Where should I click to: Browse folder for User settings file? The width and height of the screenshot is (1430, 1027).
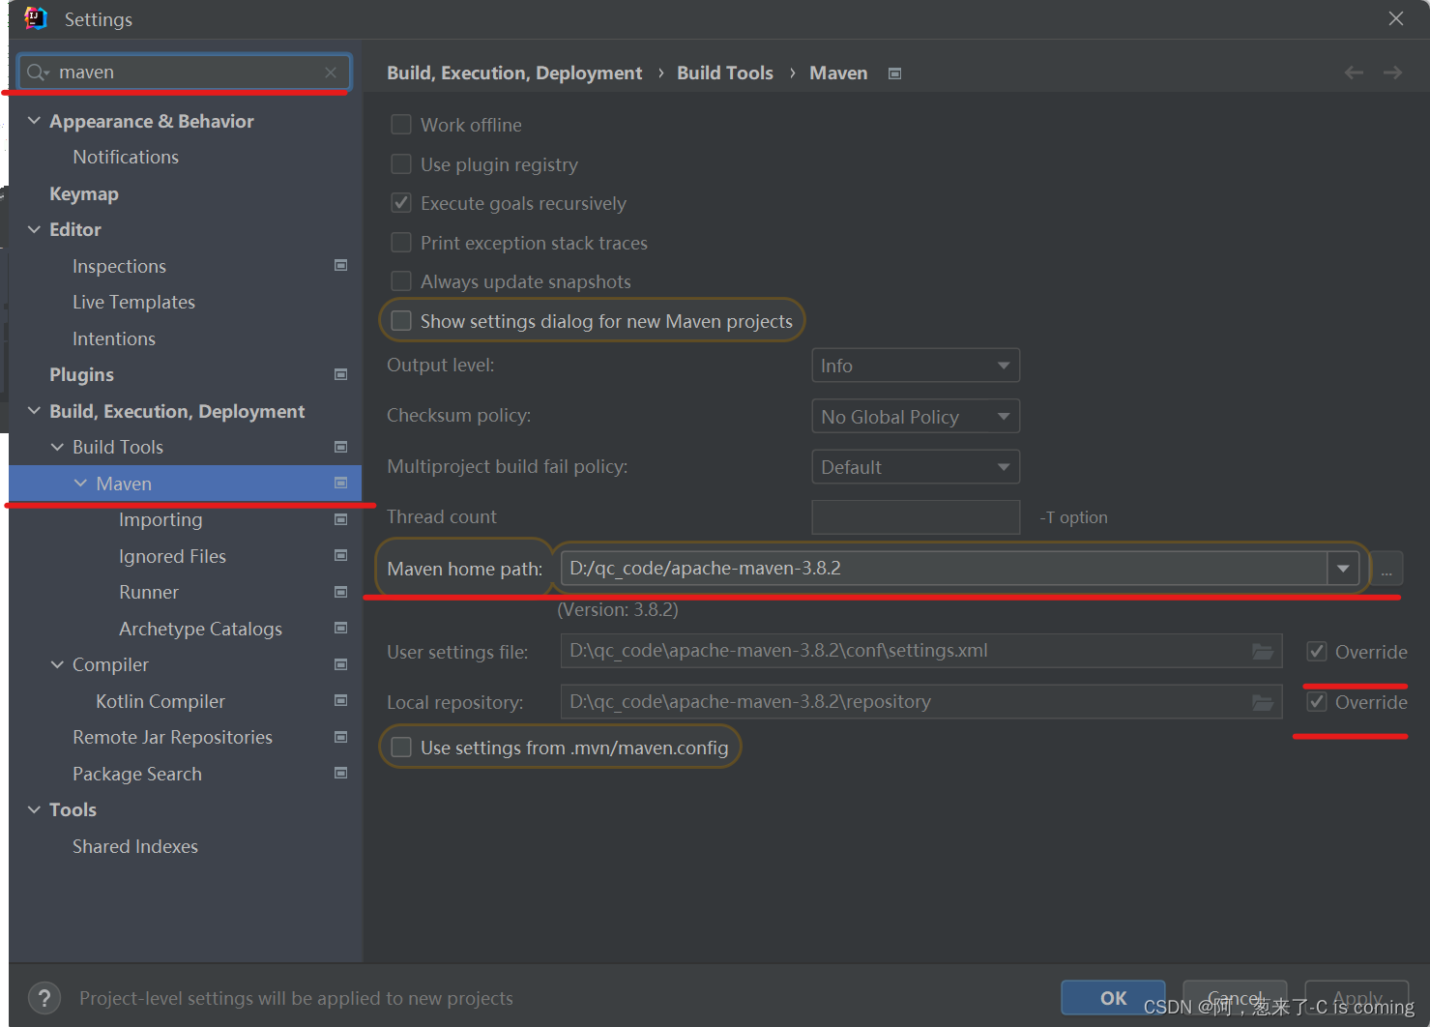(1263, 651)
